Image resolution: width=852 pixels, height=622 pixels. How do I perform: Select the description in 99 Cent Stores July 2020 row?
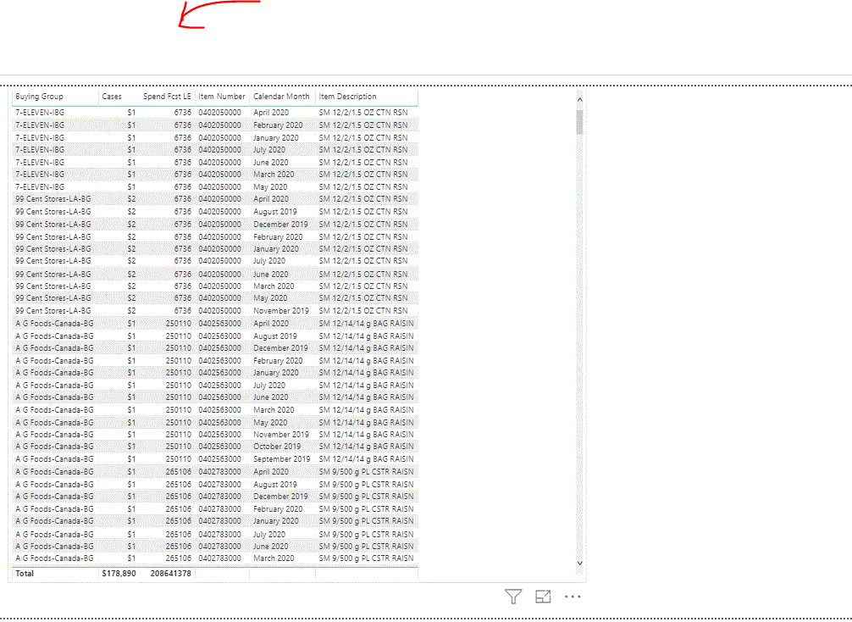(x=363, y=261)
